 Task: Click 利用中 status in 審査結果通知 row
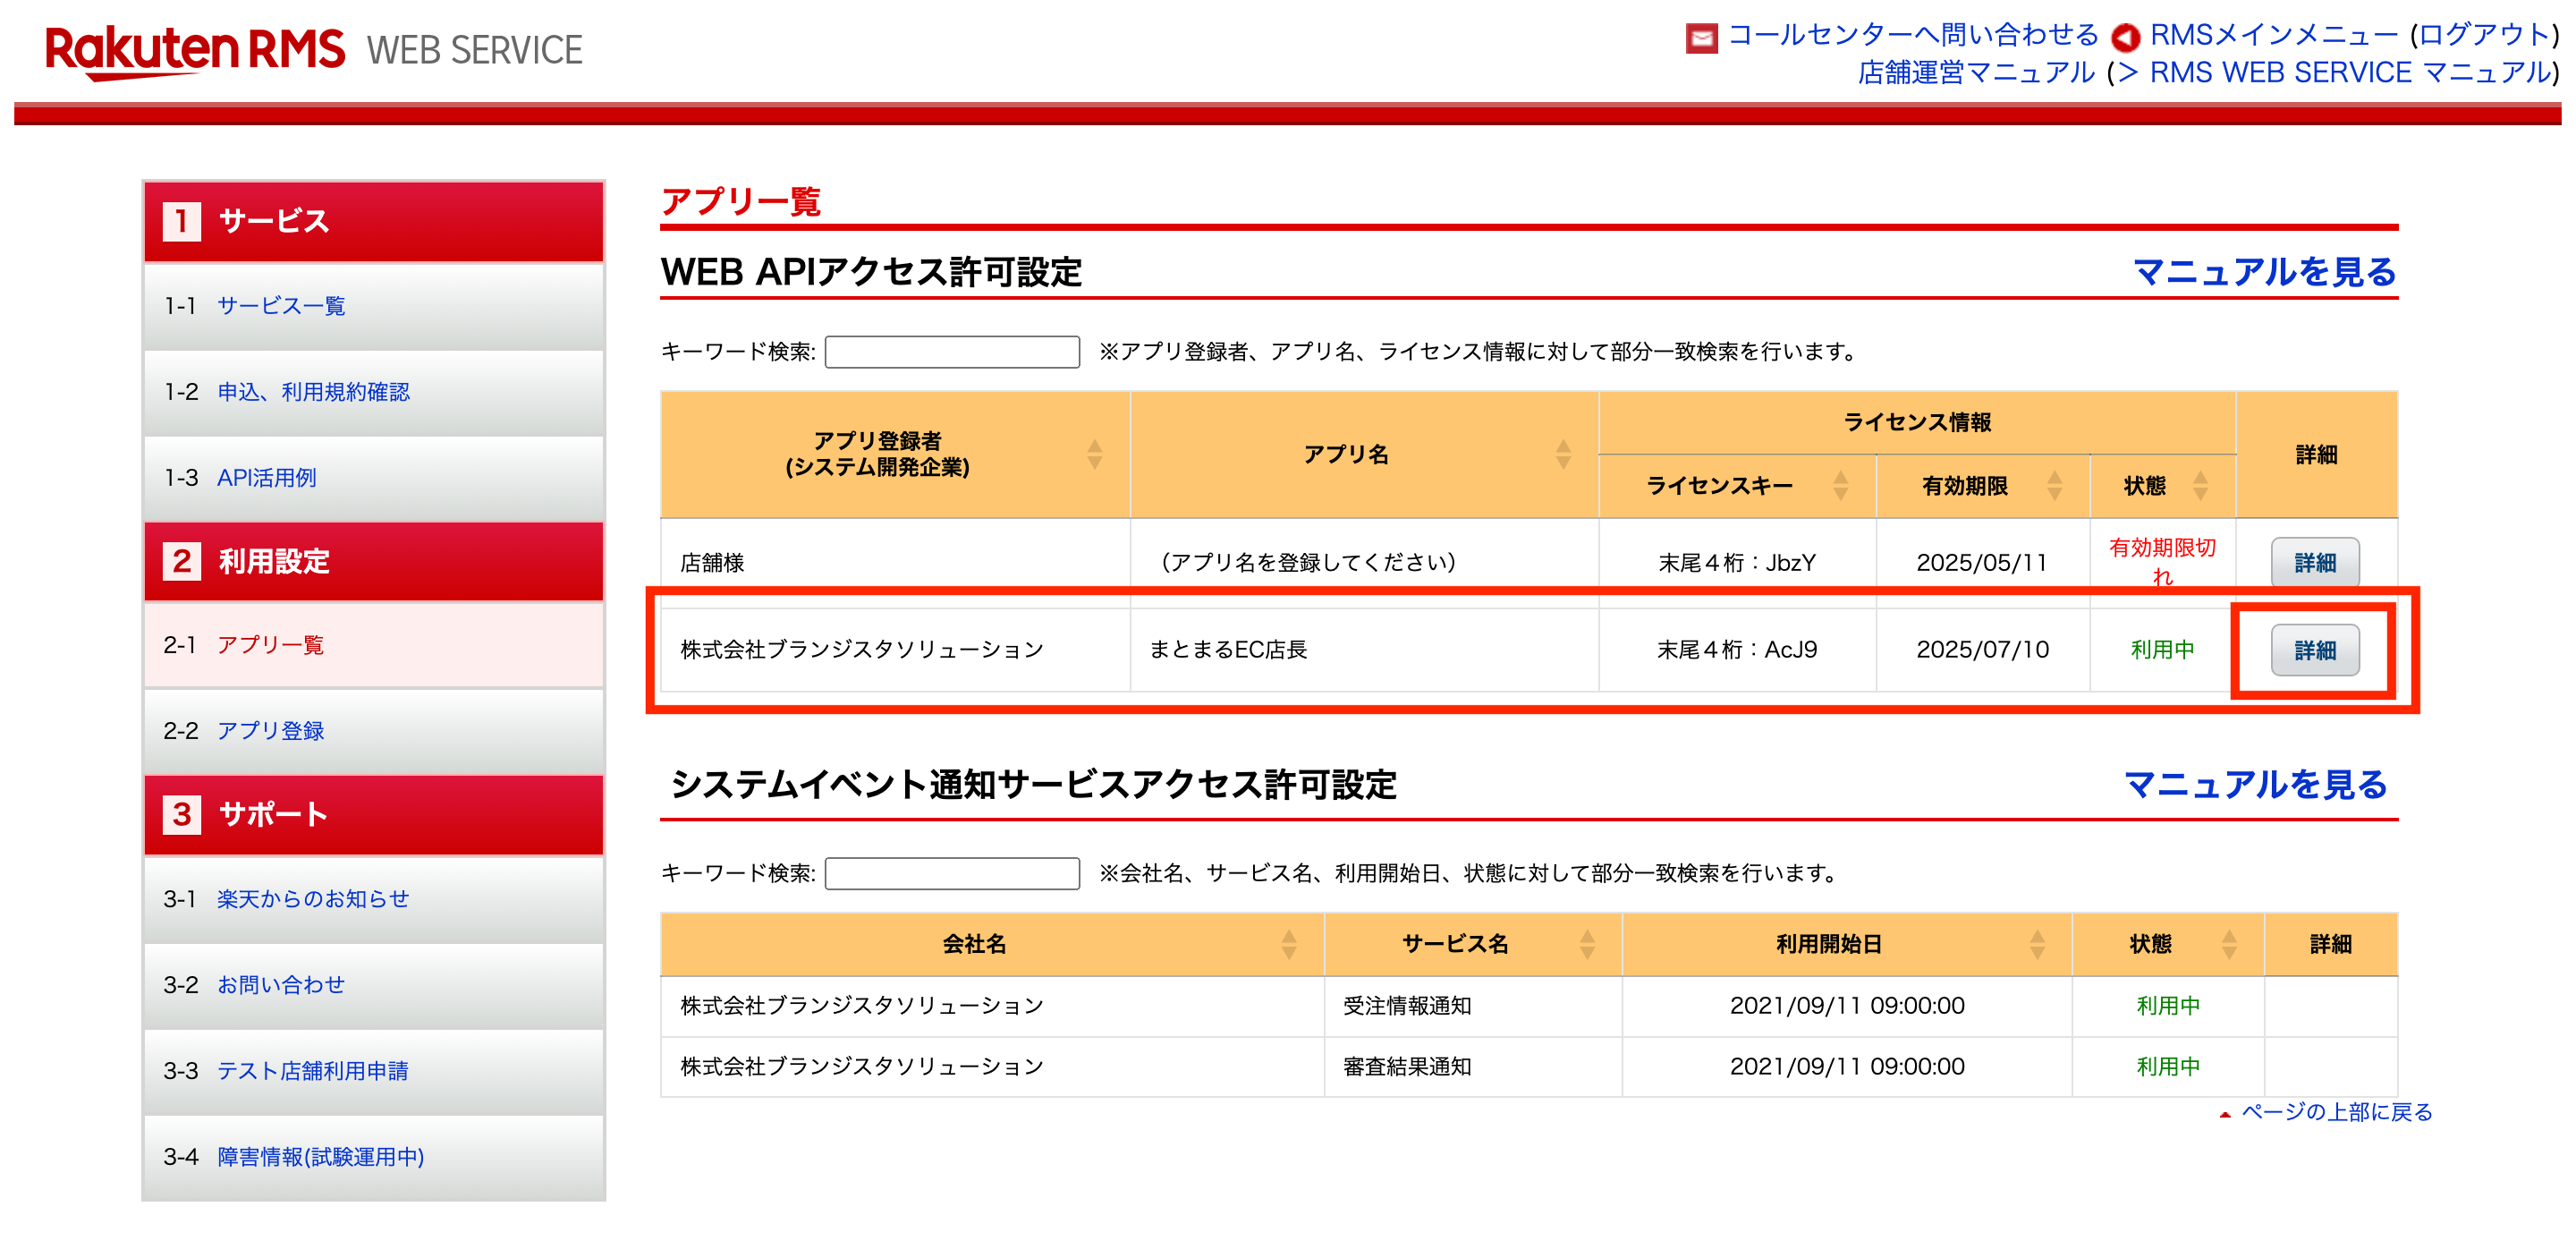coord(2168,1067)
